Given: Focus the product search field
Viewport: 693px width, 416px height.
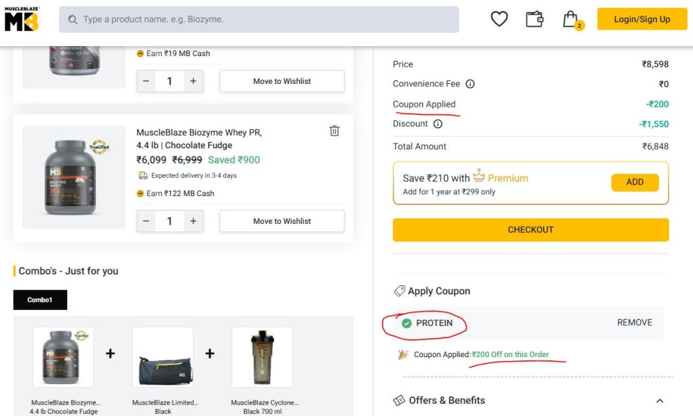Looking at the screenshot, I should (259, 20).
